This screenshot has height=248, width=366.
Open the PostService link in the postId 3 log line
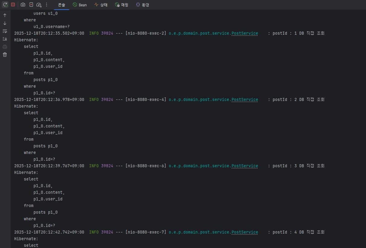tap(245, 166)
